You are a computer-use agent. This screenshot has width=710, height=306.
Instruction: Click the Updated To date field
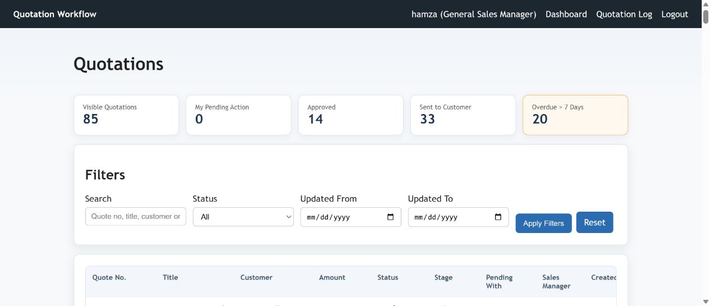pyautogui.click(x=458, y=217)
